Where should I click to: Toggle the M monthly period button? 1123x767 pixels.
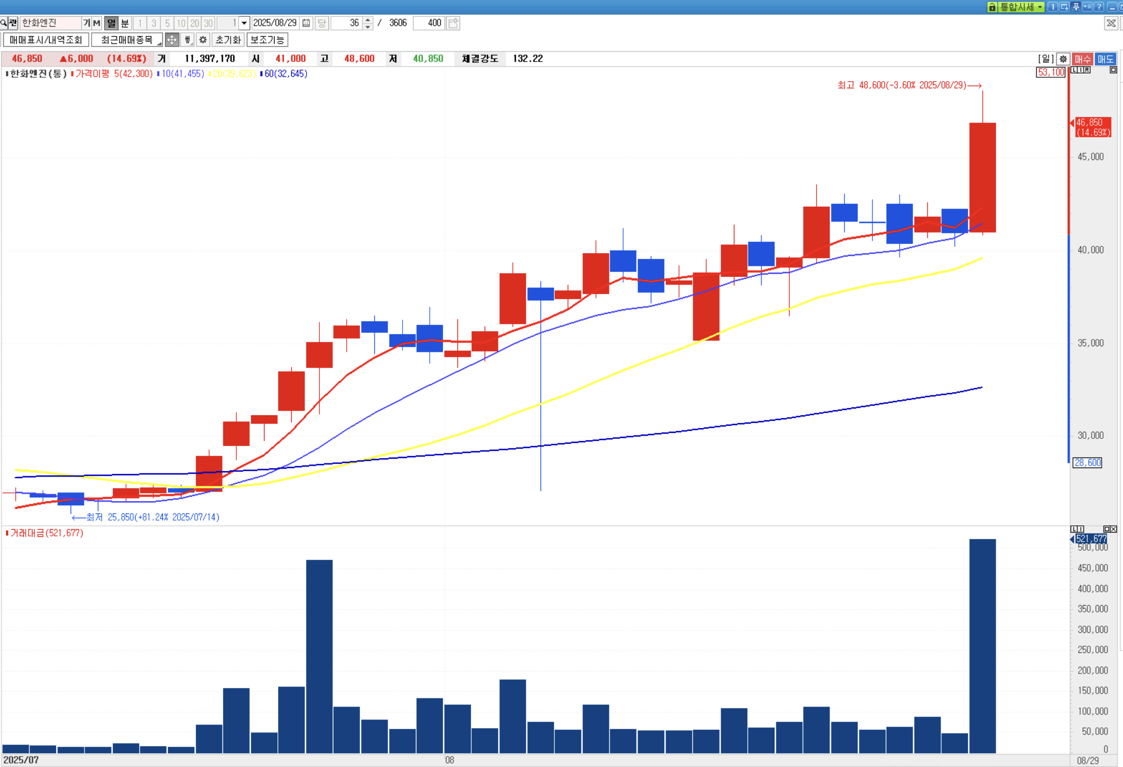[x=96, y=23]
